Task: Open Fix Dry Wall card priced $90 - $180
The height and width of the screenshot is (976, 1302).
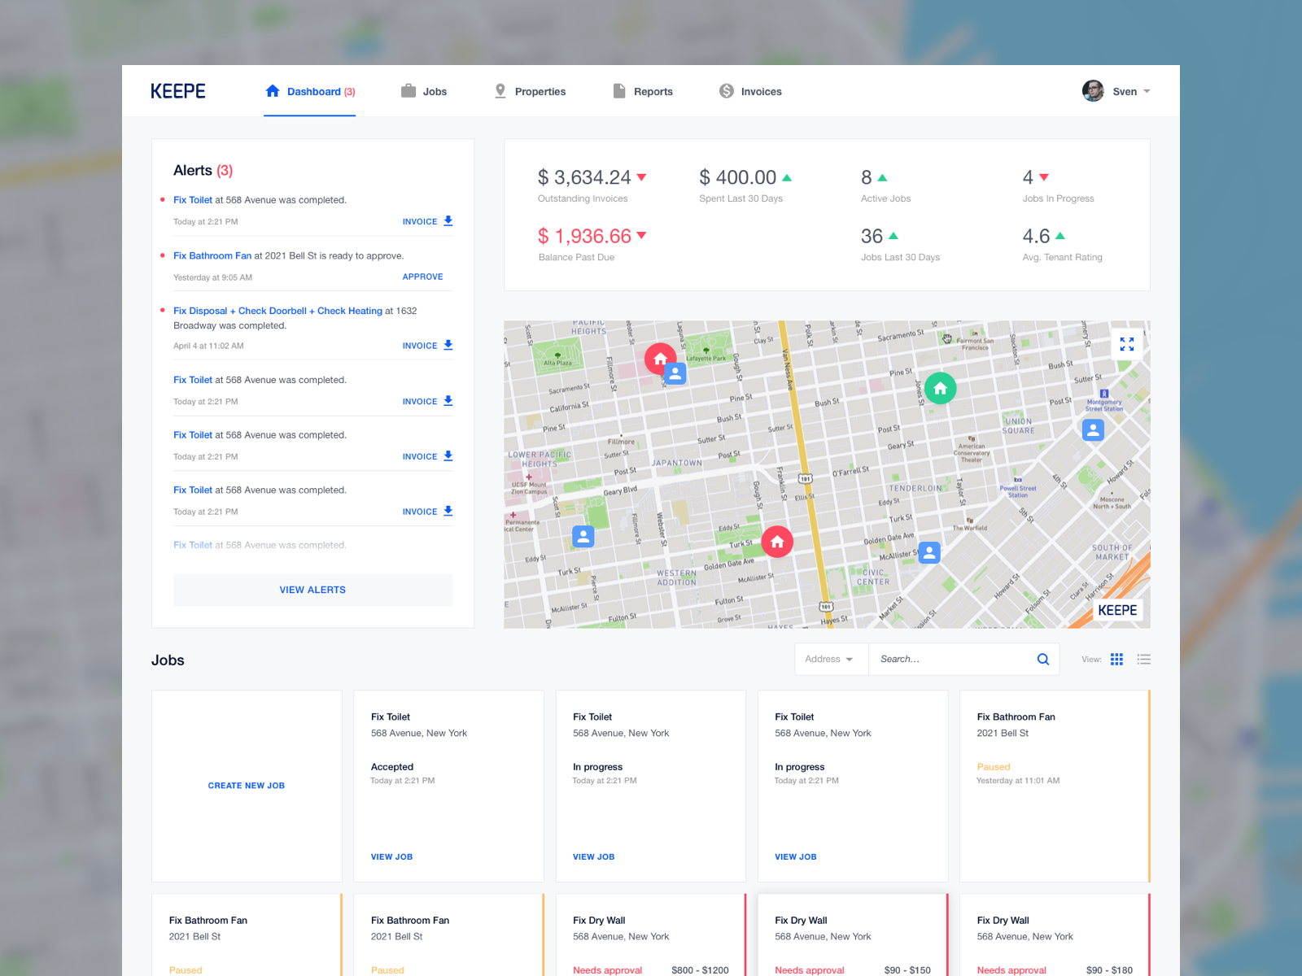Action: 1055,935
